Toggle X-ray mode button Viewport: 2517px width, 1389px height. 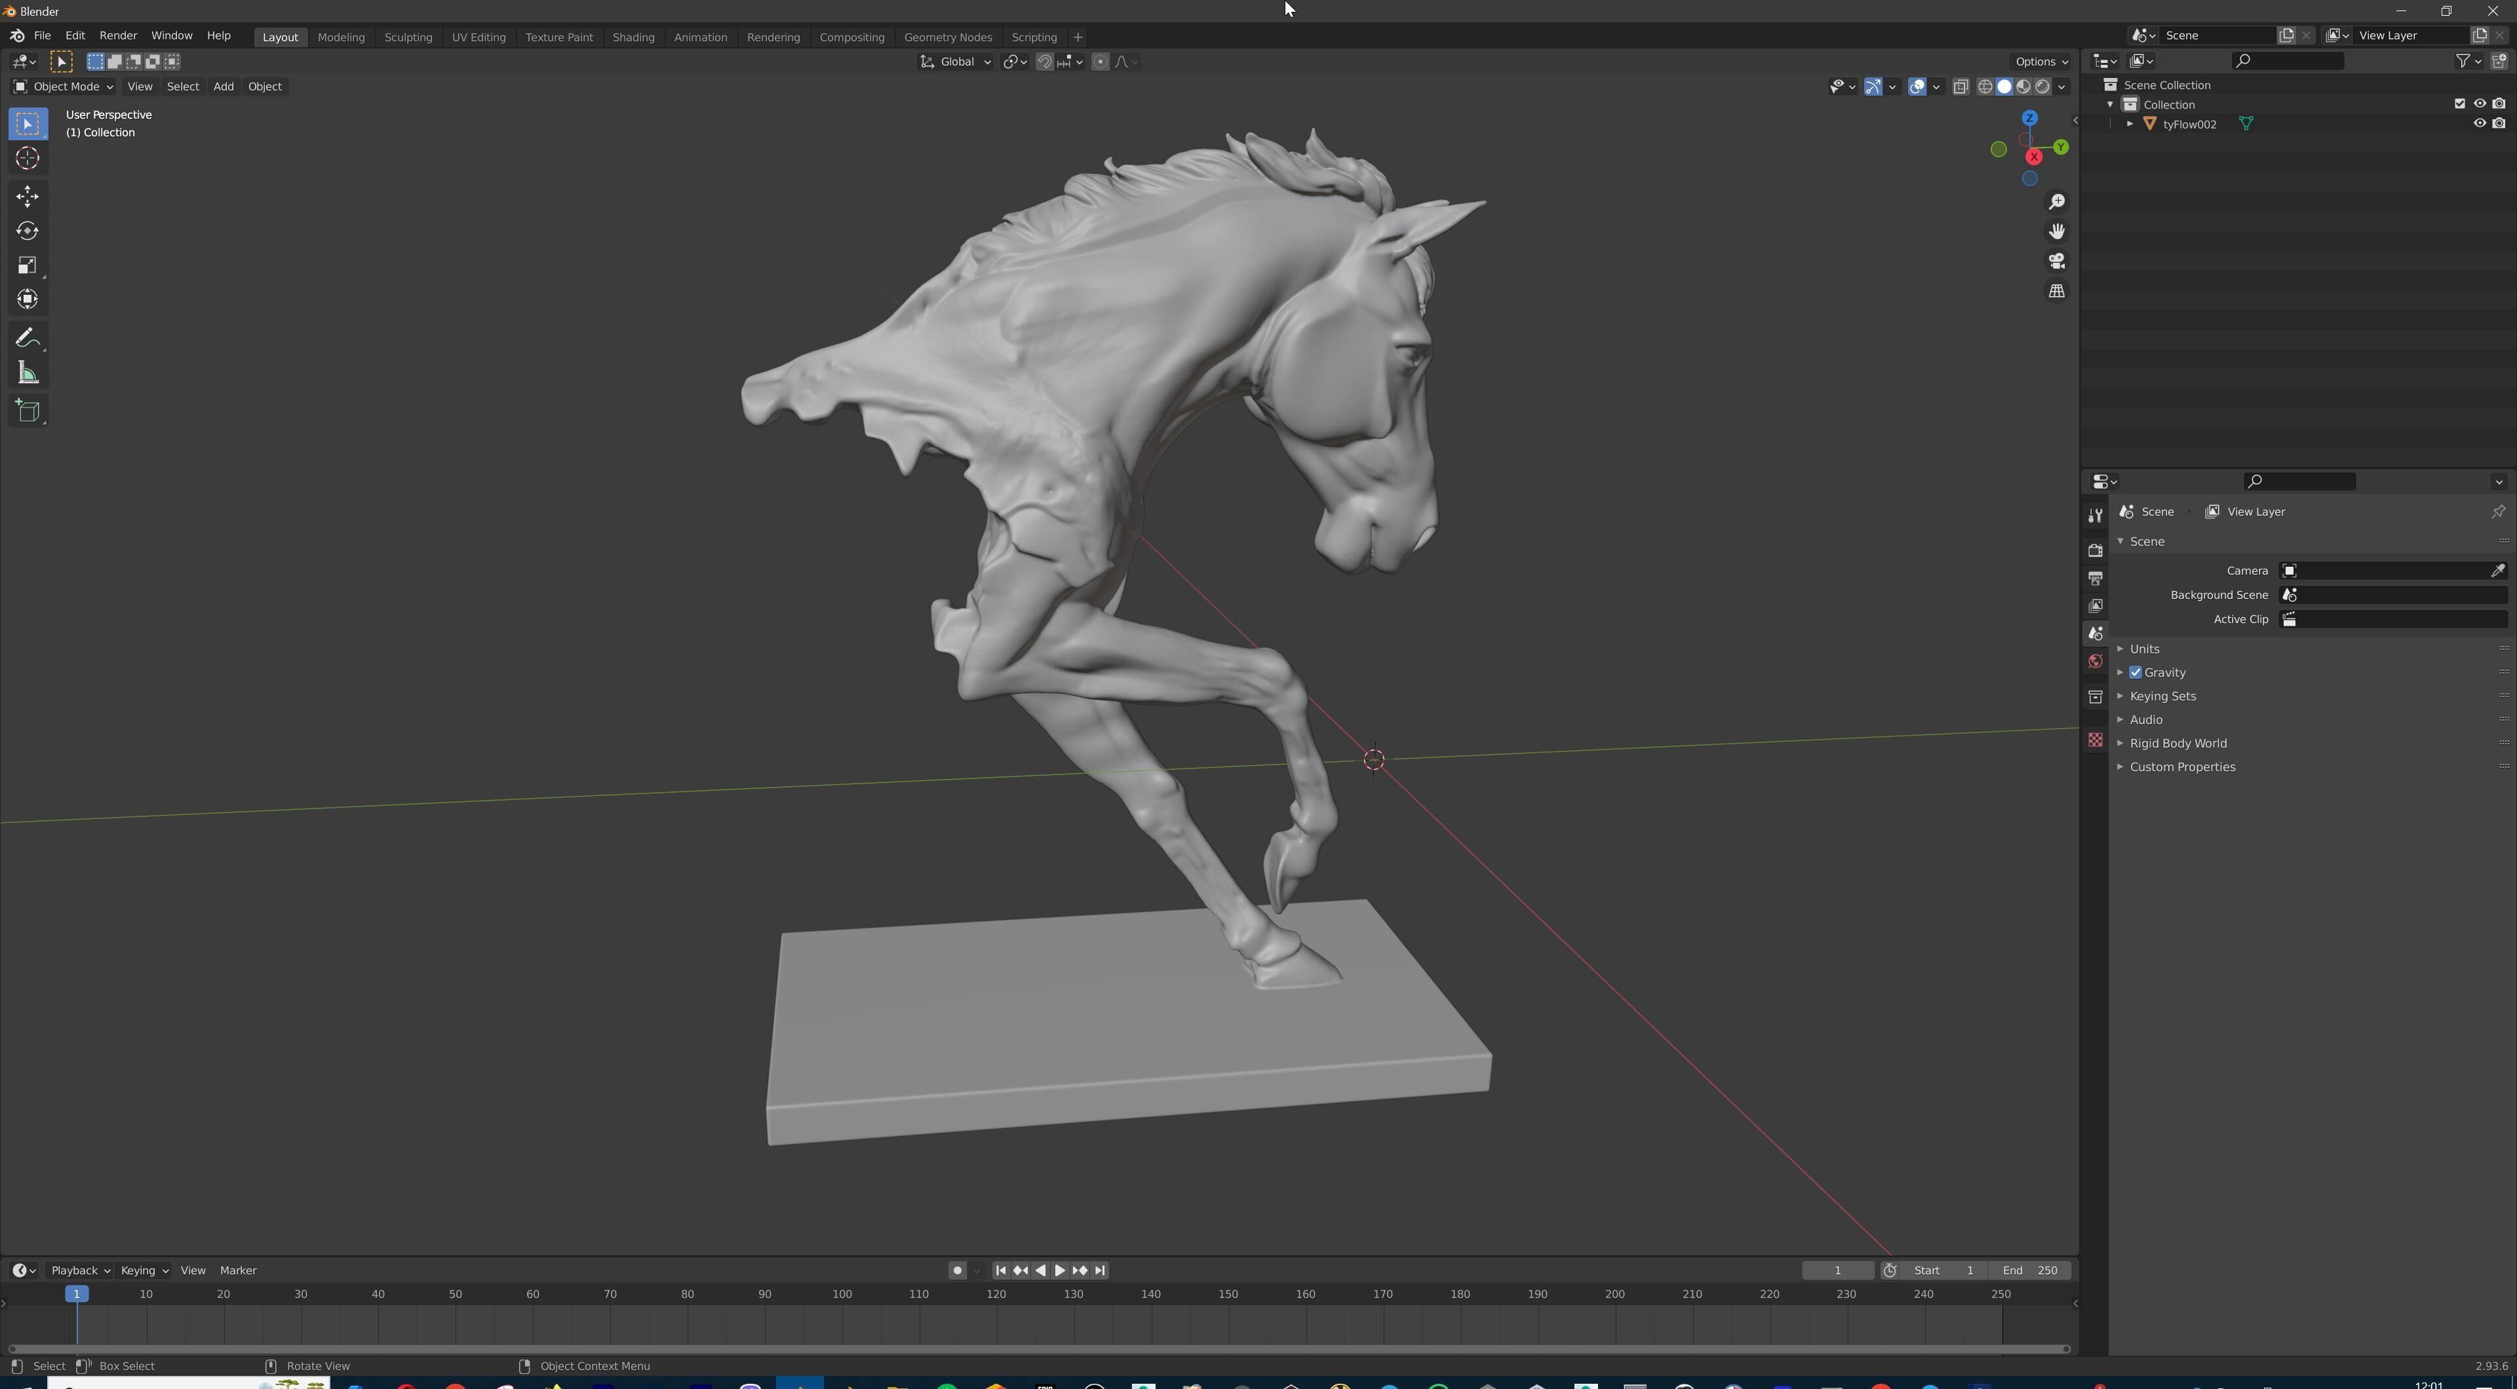(1960, 87)
